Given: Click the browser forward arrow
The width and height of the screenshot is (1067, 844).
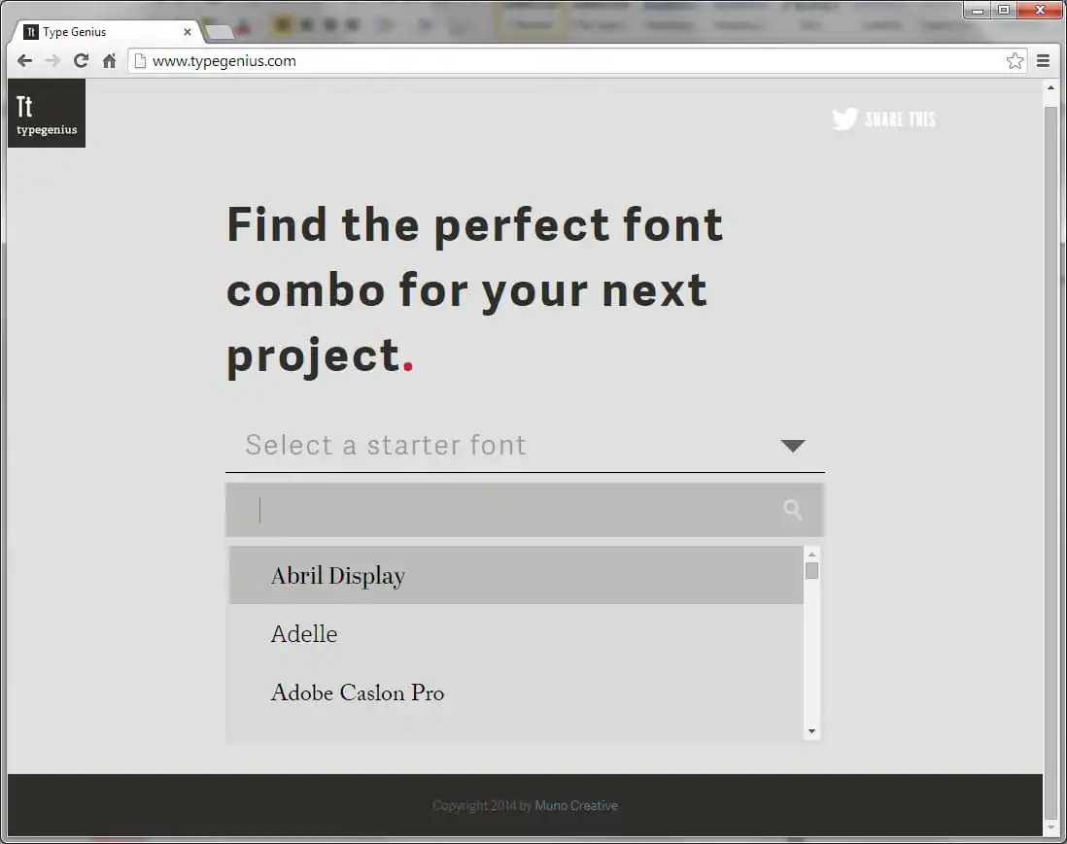Looking at the screenshot, I should [52, 61].
